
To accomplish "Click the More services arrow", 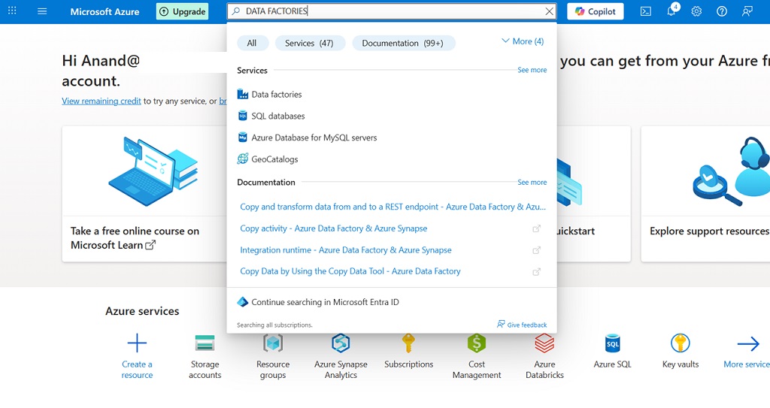I will (748, 343).
